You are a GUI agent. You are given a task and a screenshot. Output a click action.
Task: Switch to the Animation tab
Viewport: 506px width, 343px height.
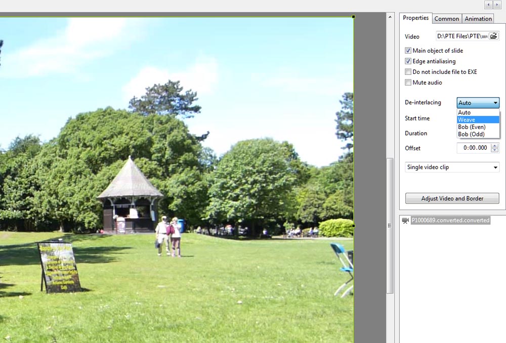coord(478,19)
